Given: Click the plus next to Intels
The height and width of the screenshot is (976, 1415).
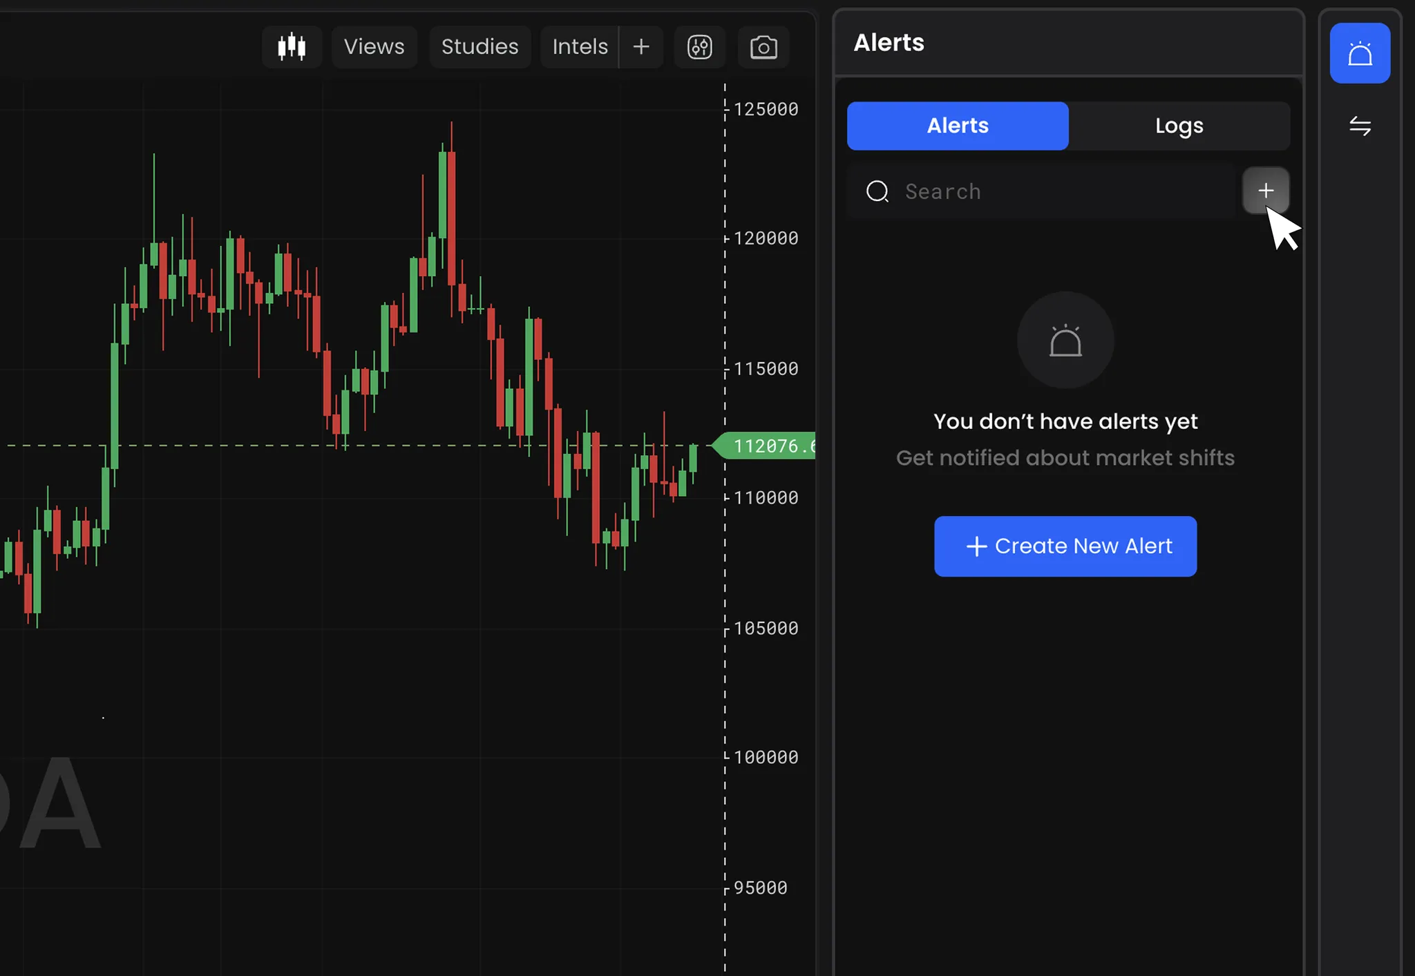Looking at the screenshot, I should [641, 47].
